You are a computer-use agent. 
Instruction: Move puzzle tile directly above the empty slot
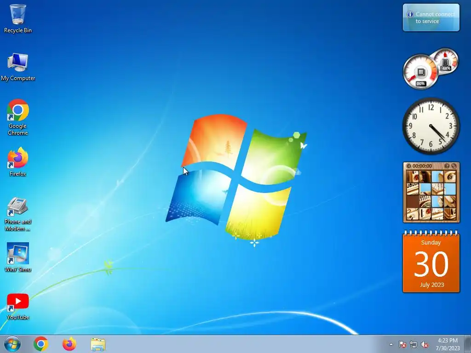point(413,189)
